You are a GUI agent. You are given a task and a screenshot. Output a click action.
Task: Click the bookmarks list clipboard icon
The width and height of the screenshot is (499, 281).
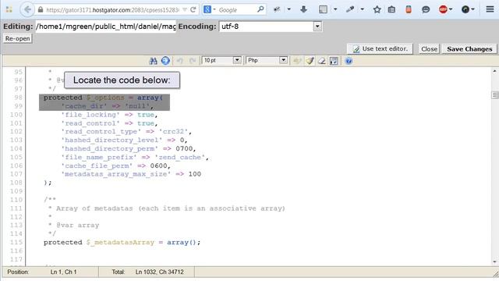(391, 9)
